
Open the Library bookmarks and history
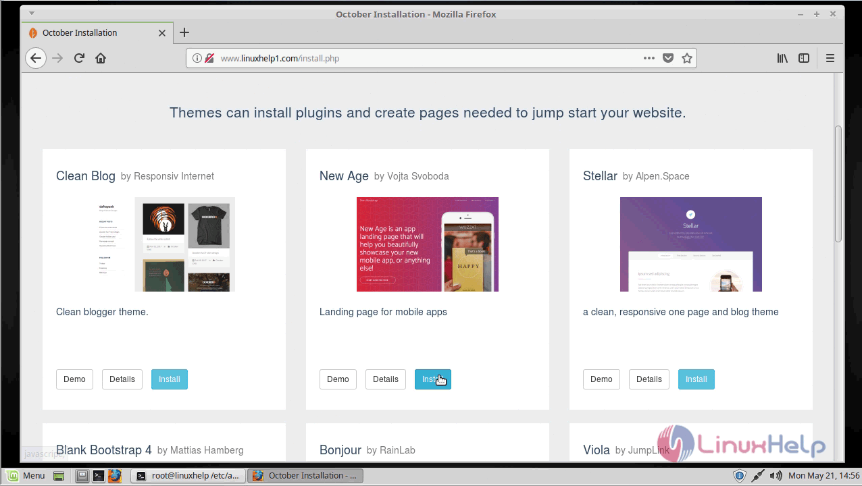tap(782, 58)
